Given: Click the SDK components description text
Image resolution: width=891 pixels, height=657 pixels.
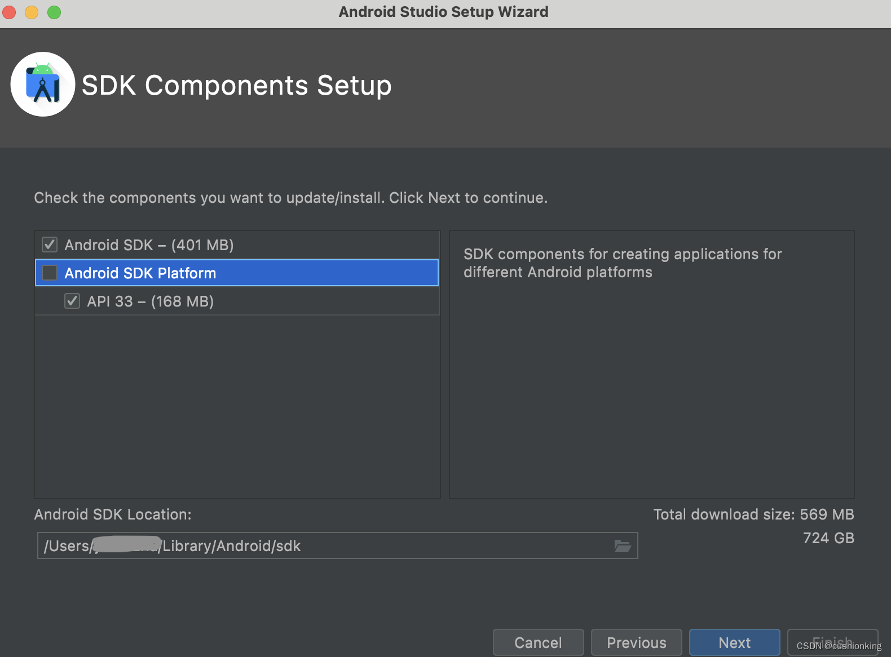Looking at the screenshot, I should coord(623,263).
